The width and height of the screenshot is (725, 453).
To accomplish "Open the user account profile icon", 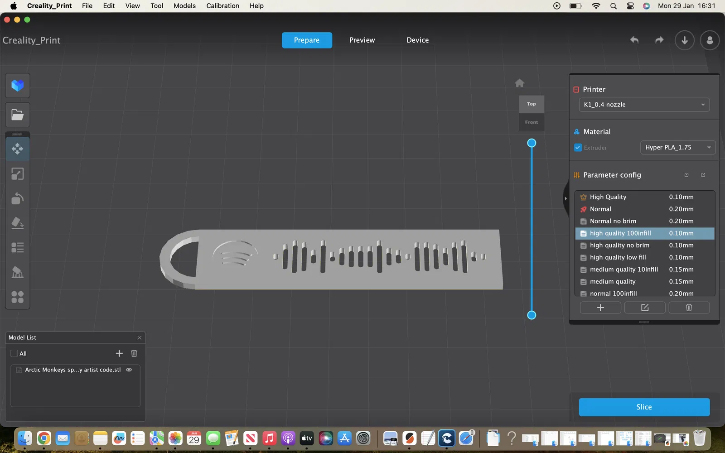I will coord(710,40).
